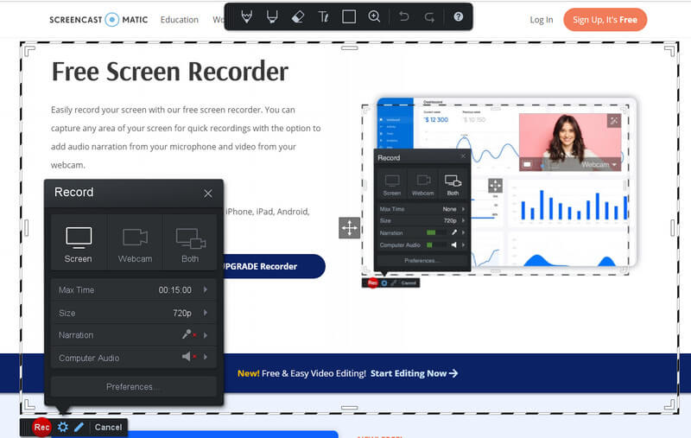Click the move crosshair handle icon
691x438 pixels.
click(349, 228)
